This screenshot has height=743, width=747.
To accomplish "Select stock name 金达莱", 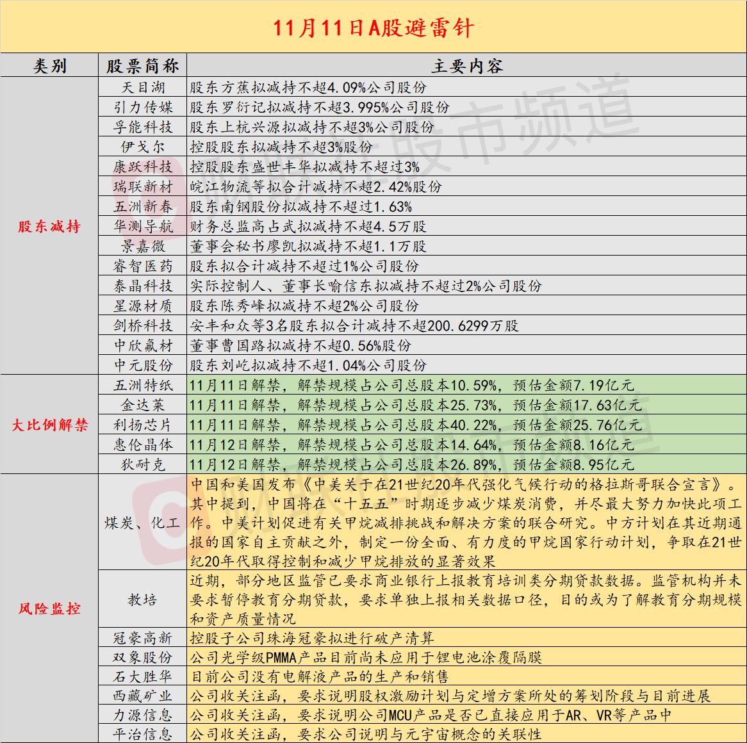I will 142,405.
